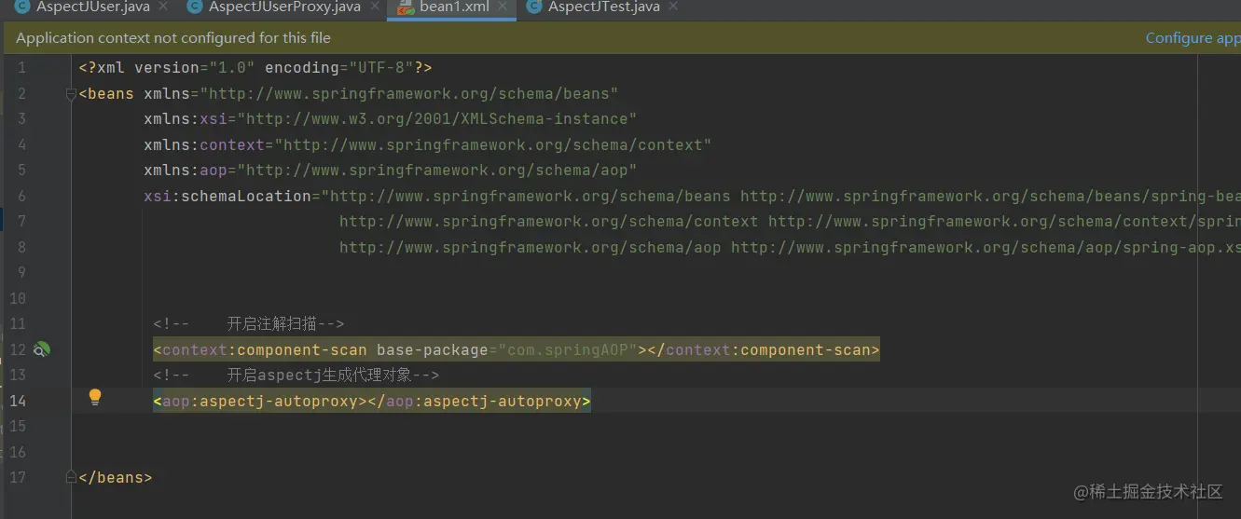This screenshot has height=519, width=1241.
Task: Switch to the AspectJTest.java tab
Action: (603, 7)
